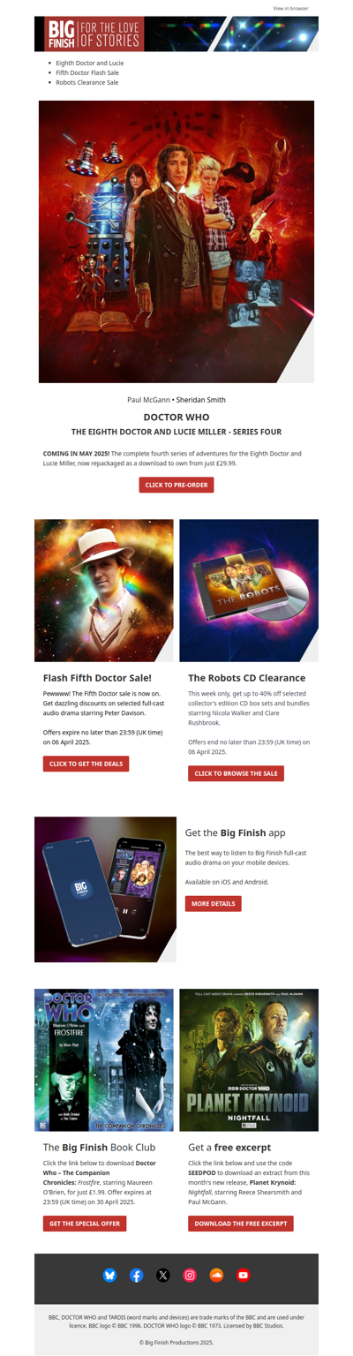Follow the Robots Clearance Sale link
The height and width of the screenshot is (1356, 353).
[x=86, y=82]
